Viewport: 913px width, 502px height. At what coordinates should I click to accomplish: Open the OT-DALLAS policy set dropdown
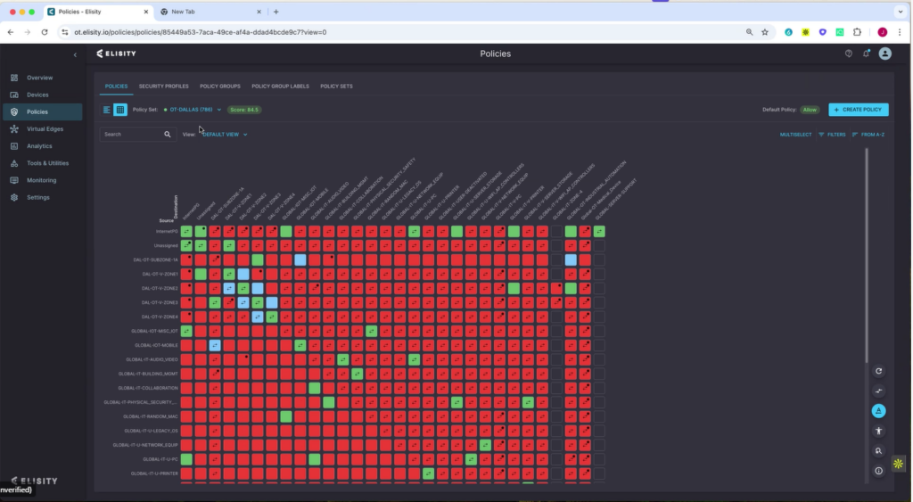click(193, 110)
